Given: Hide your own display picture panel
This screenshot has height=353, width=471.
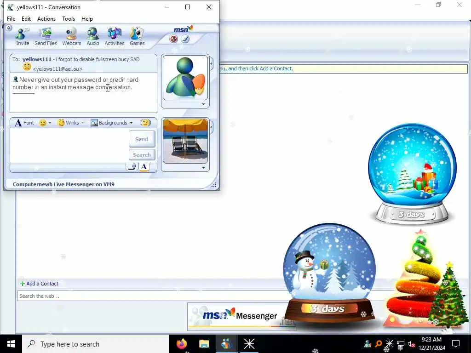Looking at the screenshot, I should (211, 127).
